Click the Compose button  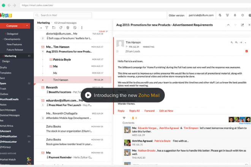[12, 26]
